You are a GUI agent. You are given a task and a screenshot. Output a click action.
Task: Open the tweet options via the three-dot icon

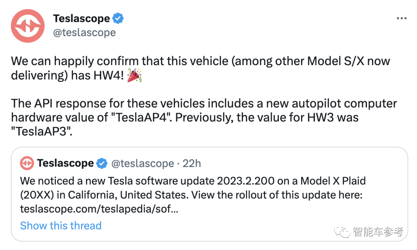tap(402, 18)
